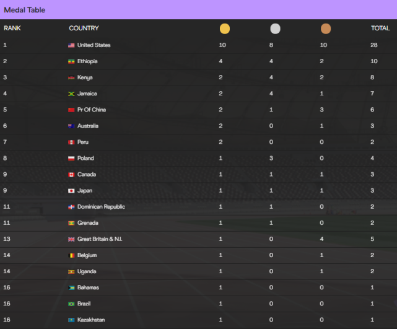
Task: Click the Great Britain & N.I. flag
Action: 71,239
